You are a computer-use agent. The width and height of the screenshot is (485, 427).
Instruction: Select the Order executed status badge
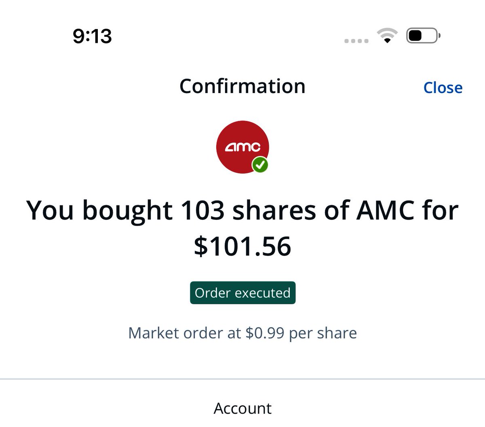pos(242,293)
